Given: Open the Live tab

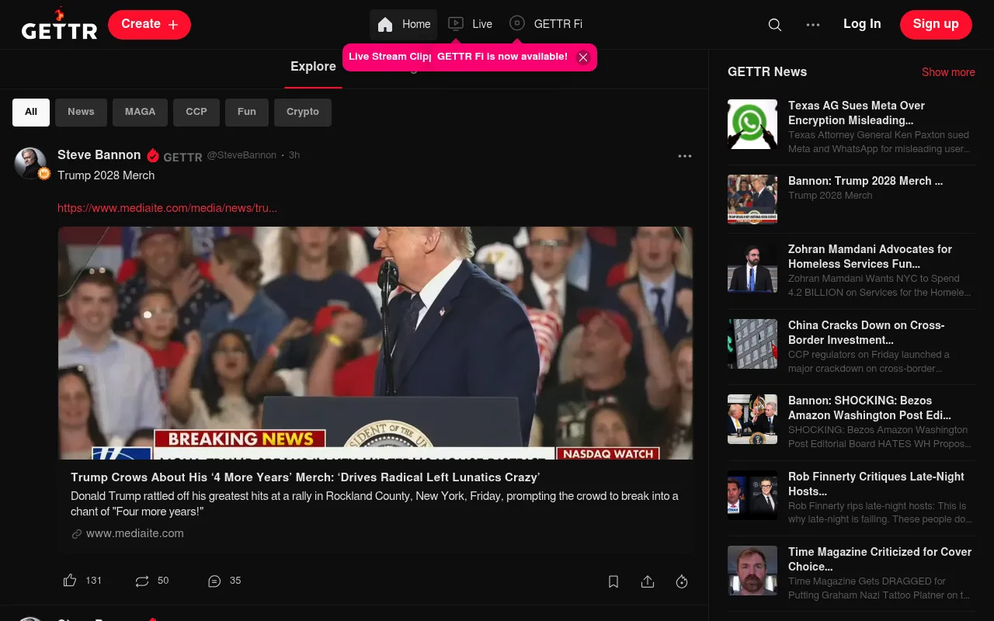Looking at the screenshot, I should [x=471, y=25].
